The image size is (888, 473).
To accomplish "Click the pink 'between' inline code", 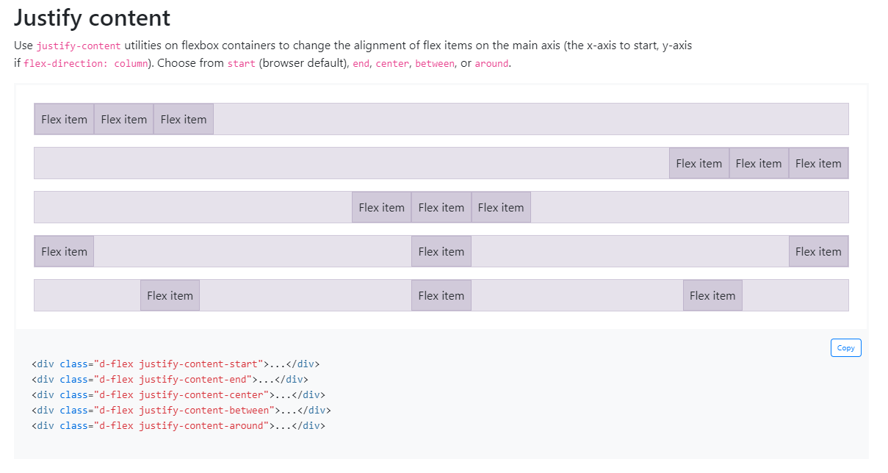I will [435, 64].
